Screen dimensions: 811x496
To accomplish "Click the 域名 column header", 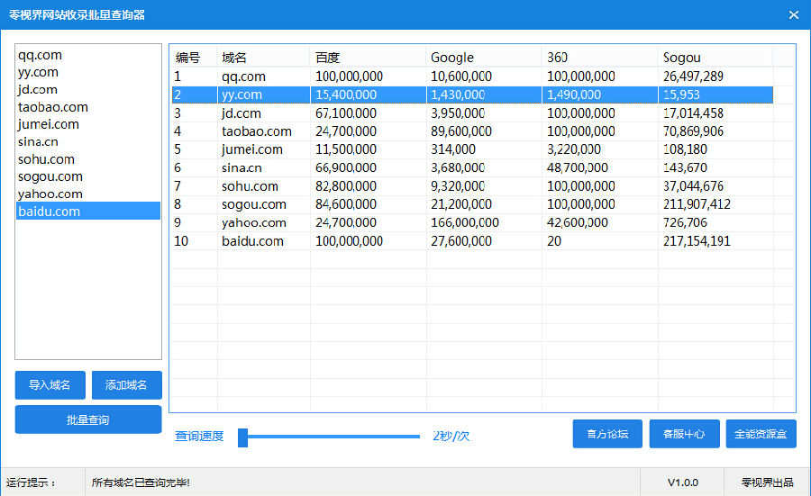I will point(263,58).
